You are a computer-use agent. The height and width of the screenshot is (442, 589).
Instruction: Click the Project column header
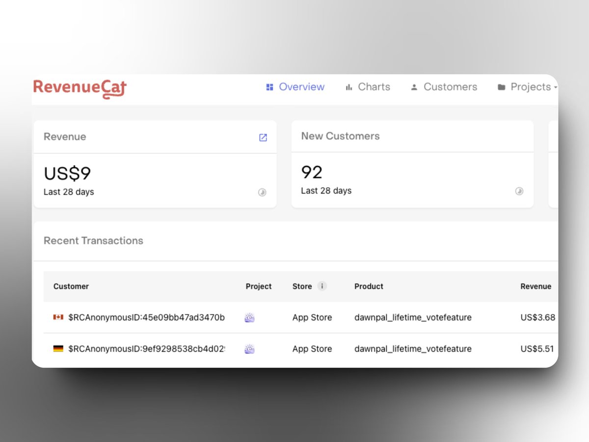pyautogui.click(x=259, y=286)
